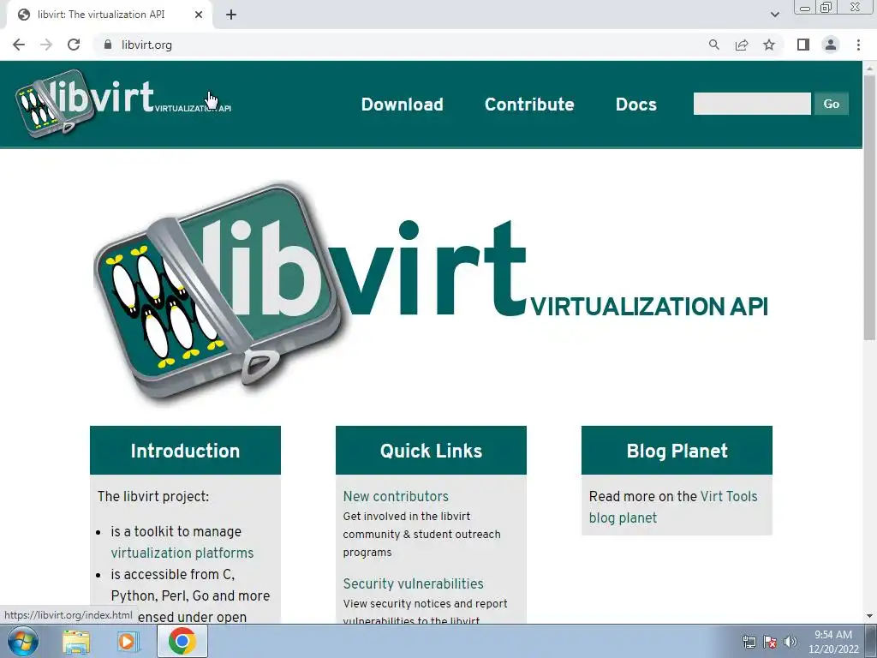Toggle the Chrome side panel
The width and height of the screenshot is (877, 658).
[x=803, y=45]
